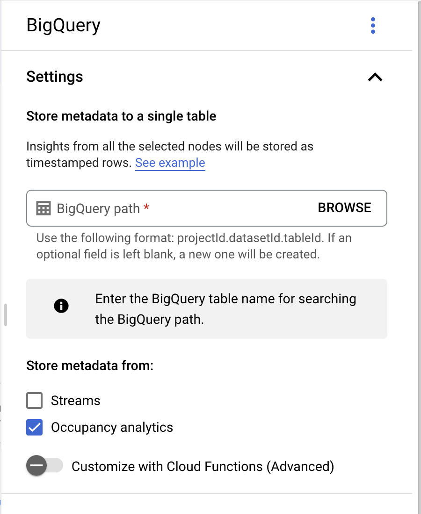Click the table icon in BigQuery path field
The height and width of the screenshot is (514, 421).
(44, 208)
